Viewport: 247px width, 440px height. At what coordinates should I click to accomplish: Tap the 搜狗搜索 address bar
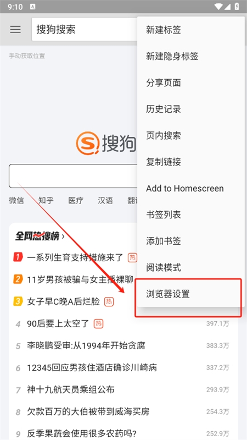(85, 30)
